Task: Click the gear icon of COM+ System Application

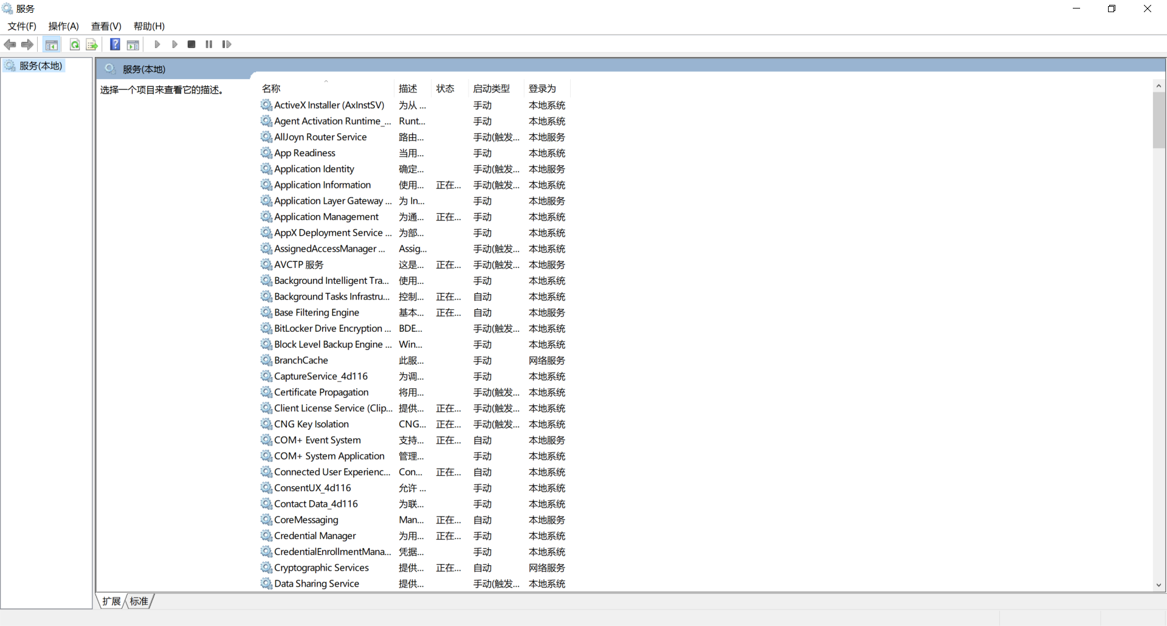Action: pyautogui.click(x=266, y=456)
